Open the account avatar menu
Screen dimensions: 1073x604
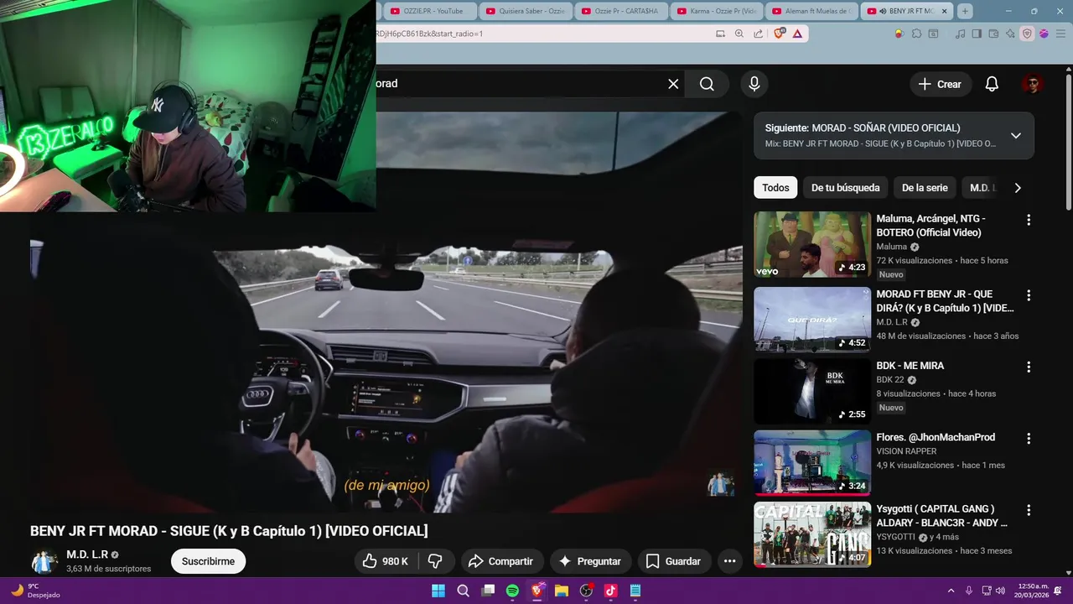tap(1032, 84)
